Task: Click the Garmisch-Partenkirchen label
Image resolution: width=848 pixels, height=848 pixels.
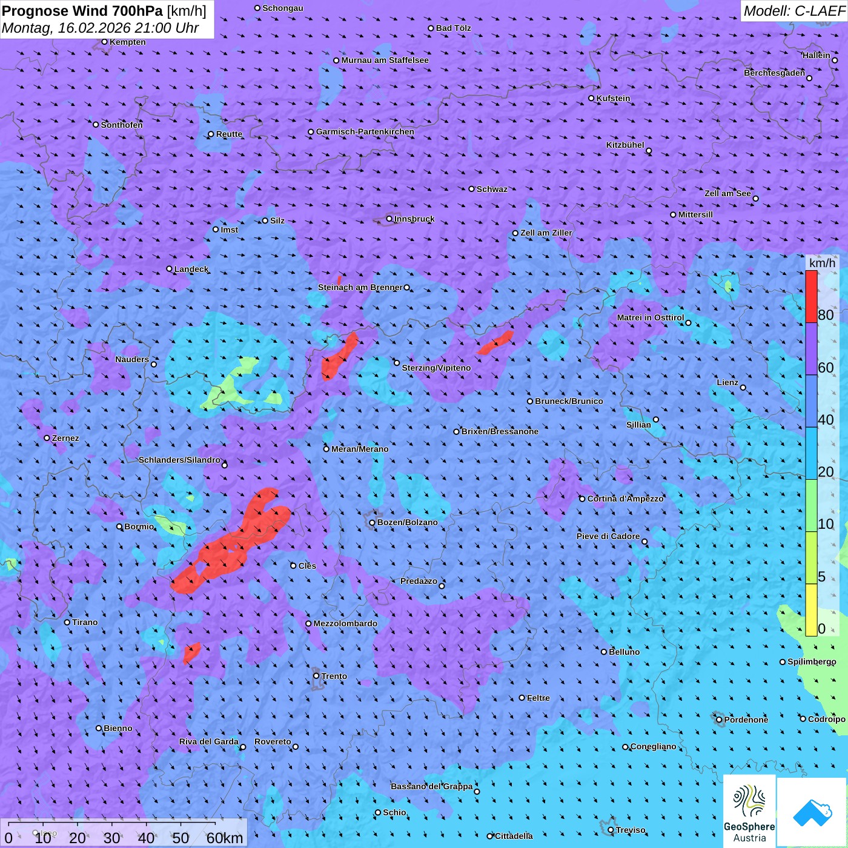Action: (365, 131)
